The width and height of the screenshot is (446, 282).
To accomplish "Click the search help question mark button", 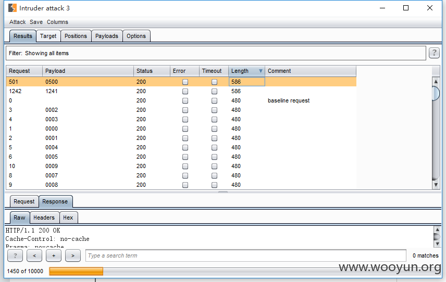I will (15, 255).
